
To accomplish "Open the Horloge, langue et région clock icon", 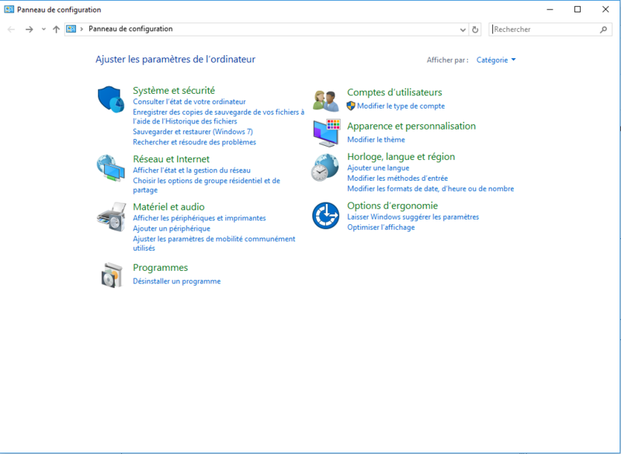I will pos(324,168).
